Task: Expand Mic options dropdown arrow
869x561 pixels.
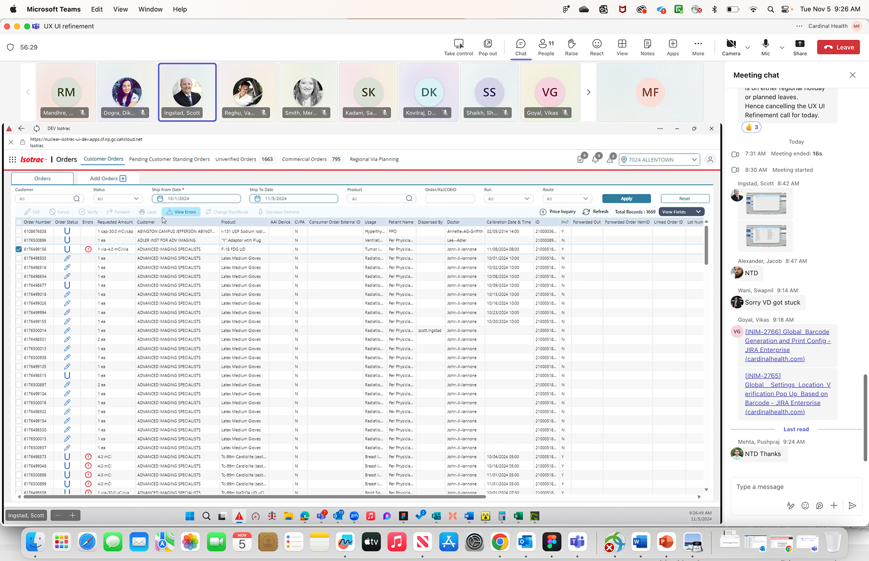Action: click(x=782, y=47)
